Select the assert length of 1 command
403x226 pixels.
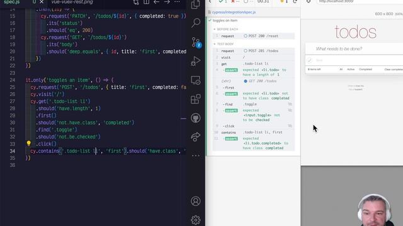pyautogui.click(x=253, y=72)
